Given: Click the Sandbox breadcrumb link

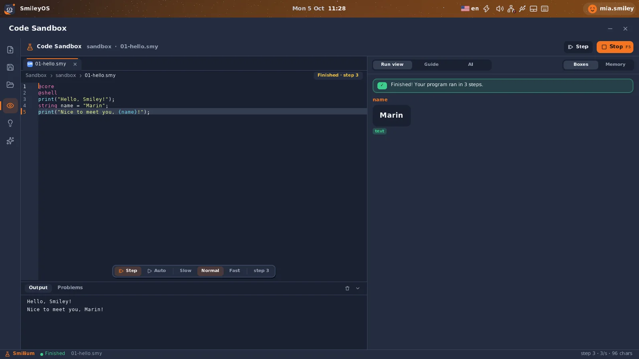Looking at the screenshot, I should click(36, 75).
